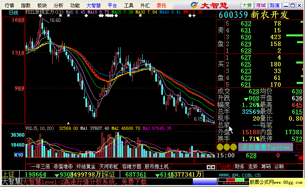305x187 pixels.
Task: Click the 内盘 value 17381
Action: pyautogui.click(x=294, y=132)
